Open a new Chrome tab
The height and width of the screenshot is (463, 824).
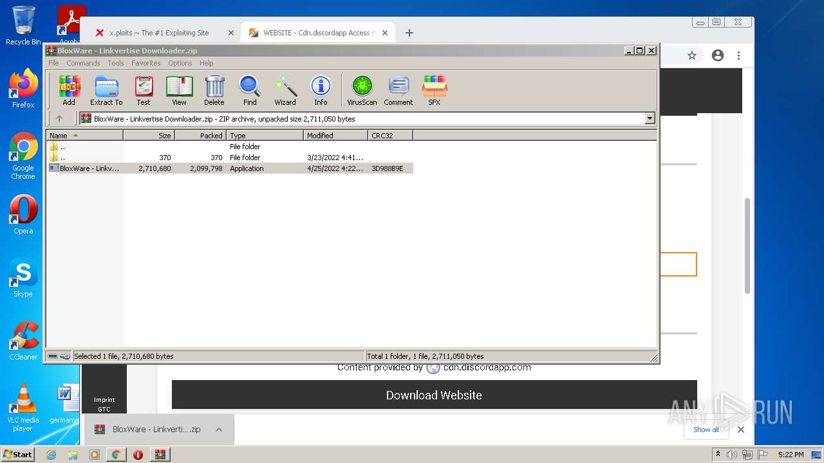409,33
